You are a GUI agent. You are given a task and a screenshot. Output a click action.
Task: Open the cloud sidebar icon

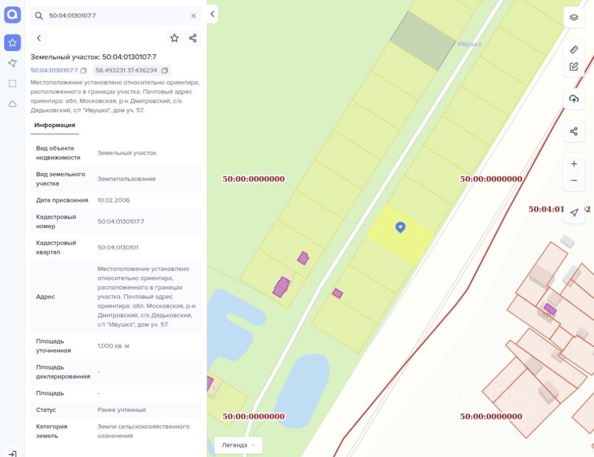pyautogui.click(x=13, y=104)
